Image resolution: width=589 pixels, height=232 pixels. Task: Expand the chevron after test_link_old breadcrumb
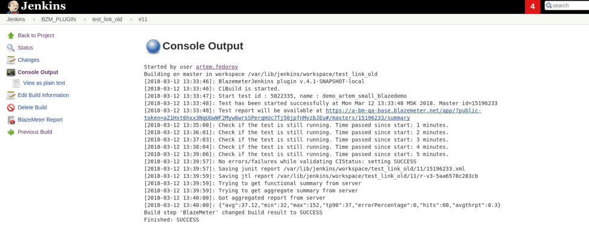click(130, 19)
